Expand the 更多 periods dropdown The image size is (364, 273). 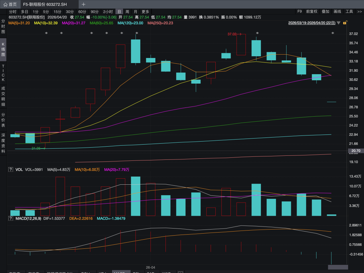(x=145, y=11)
